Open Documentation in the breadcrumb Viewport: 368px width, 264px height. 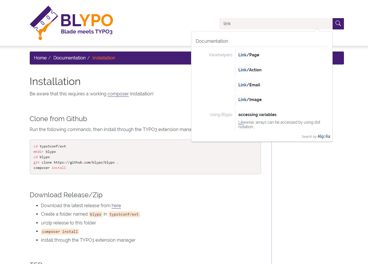[69, 58]
